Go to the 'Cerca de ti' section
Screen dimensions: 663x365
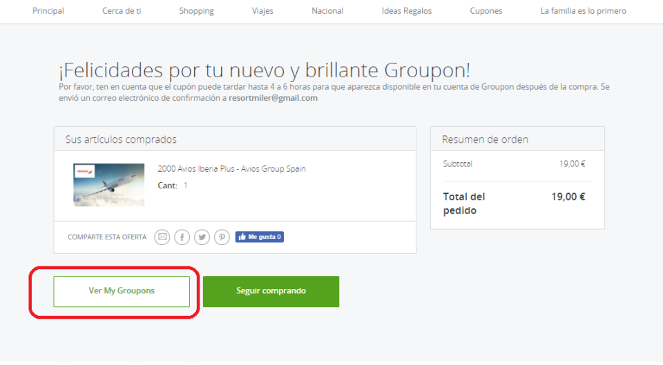(x=122, y=11)
